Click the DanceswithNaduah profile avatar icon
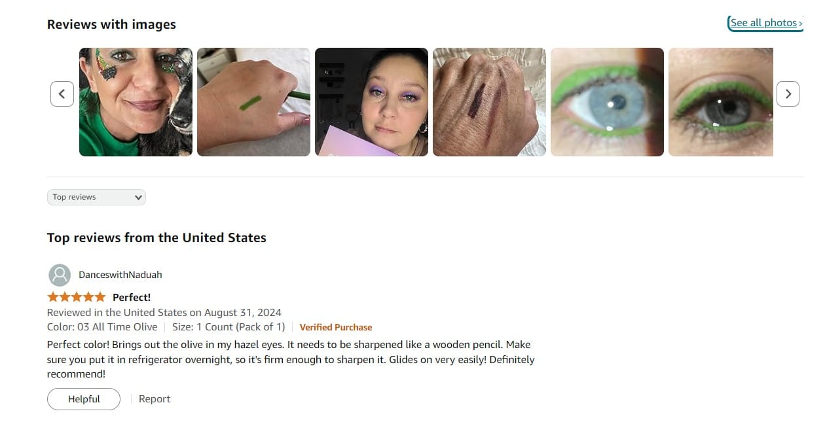 tap(60, 275)
